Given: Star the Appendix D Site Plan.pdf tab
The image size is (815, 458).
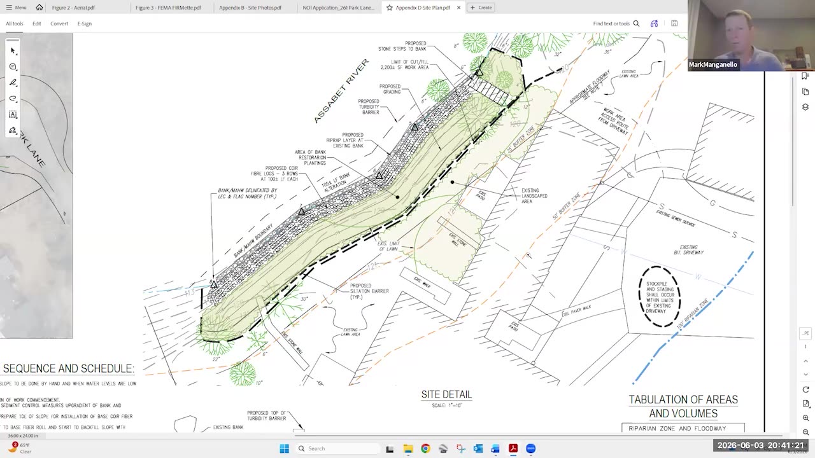Looking at the screenshot, I should click(x=389, y=8).
